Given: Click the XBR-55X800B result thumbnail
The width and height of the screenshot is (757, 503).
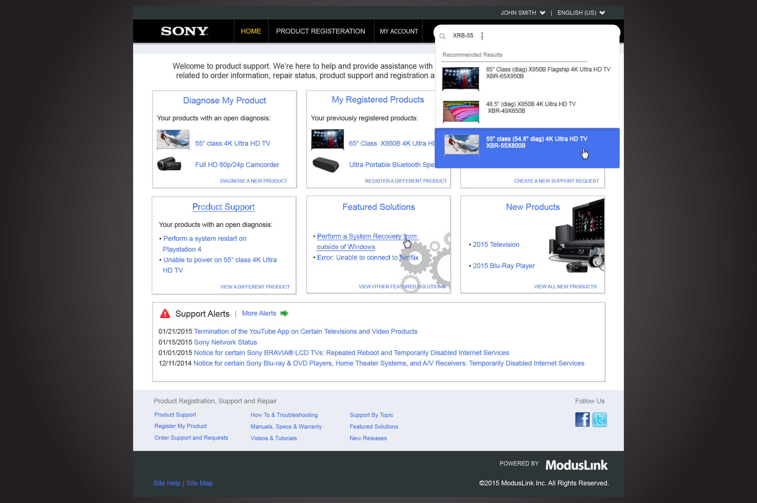Looking at the screenshot, I should click(x=462, y=145).
